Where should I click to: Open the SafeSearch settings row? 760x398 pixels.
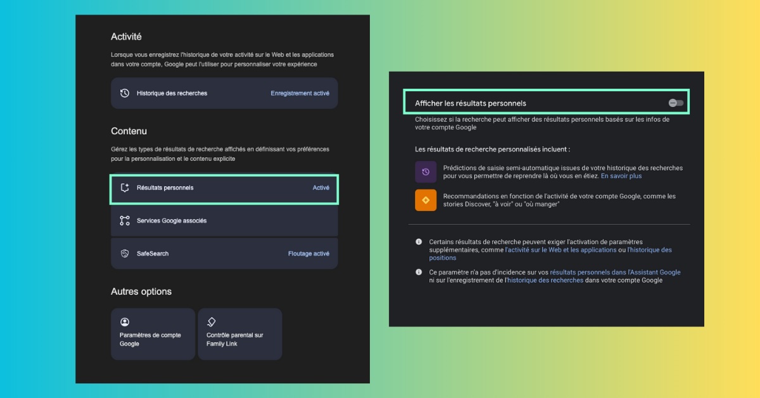pos(224,254)
